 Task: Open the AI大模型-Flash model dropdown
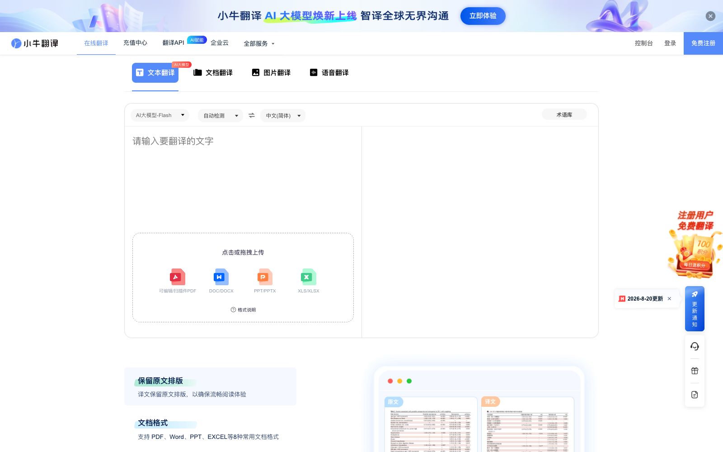(160, 115)
